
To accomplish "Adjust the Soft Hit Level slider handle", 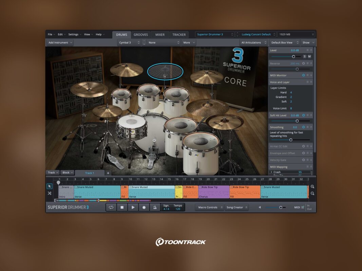I will point(297,121).
